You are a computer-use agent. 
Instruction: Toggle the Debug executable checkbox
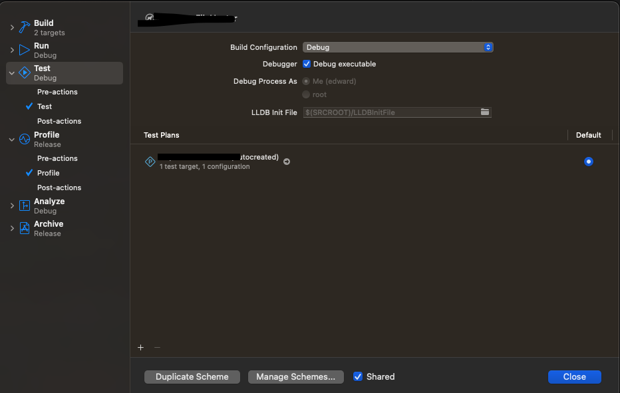tap(307, 64)
